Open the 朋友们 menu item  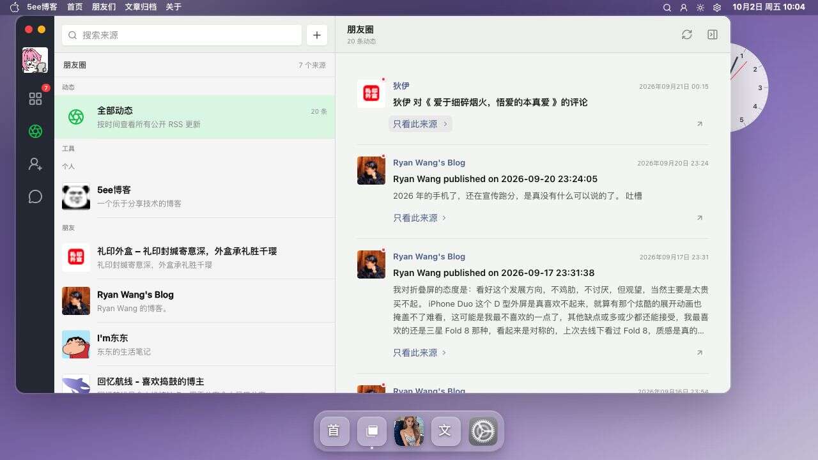click(x=104, y=7)
